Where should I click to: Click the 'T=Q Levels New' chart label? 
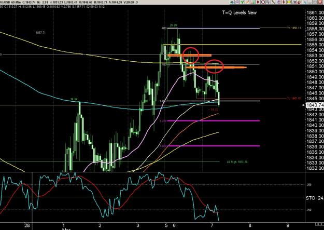tap(240, 12)
